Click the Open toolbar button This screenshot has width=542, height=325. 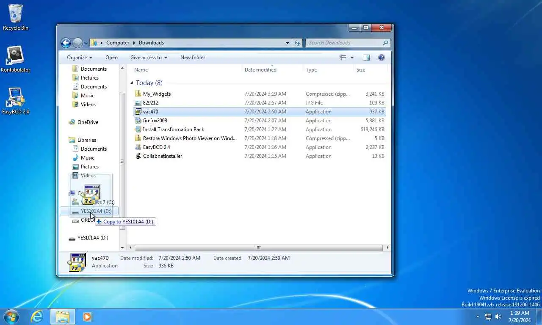(x=111, y=58)
